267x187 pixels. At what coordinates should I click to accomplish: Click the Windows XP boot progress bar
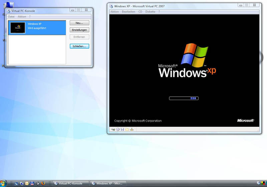point(184,98)
